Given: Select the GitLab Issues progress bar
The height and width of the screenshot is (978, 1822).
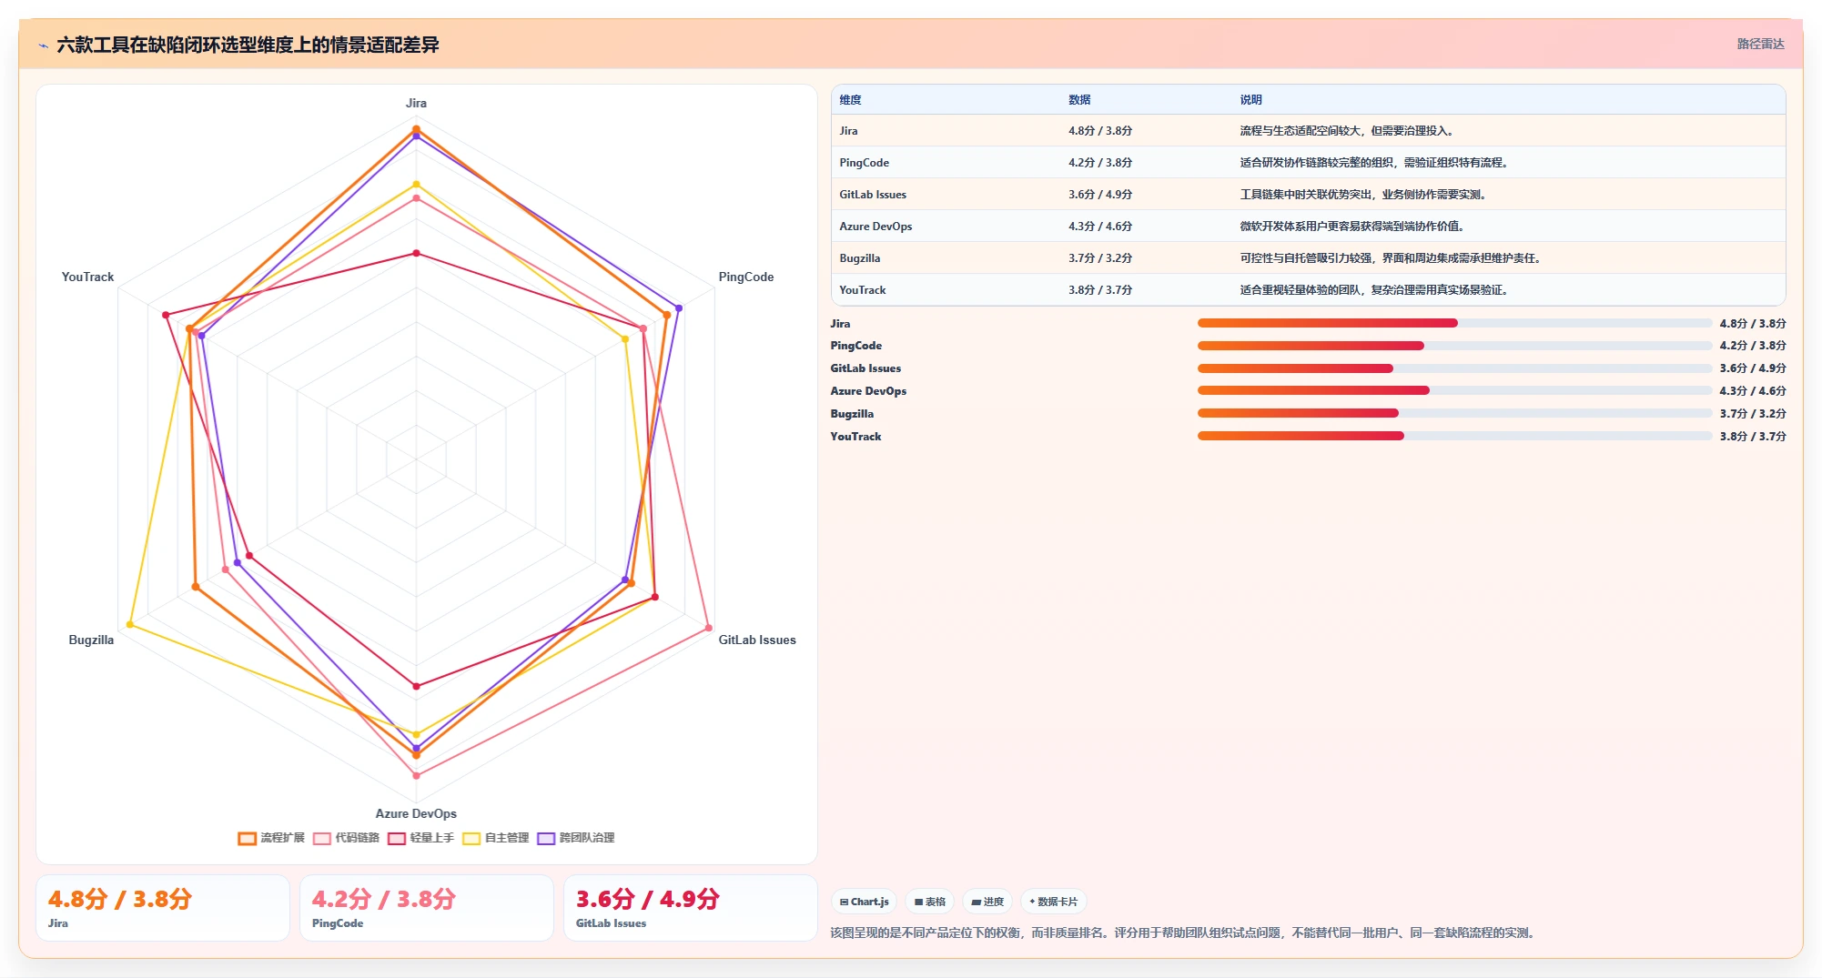Looking at the screenshot, I should pos(1454,368).
